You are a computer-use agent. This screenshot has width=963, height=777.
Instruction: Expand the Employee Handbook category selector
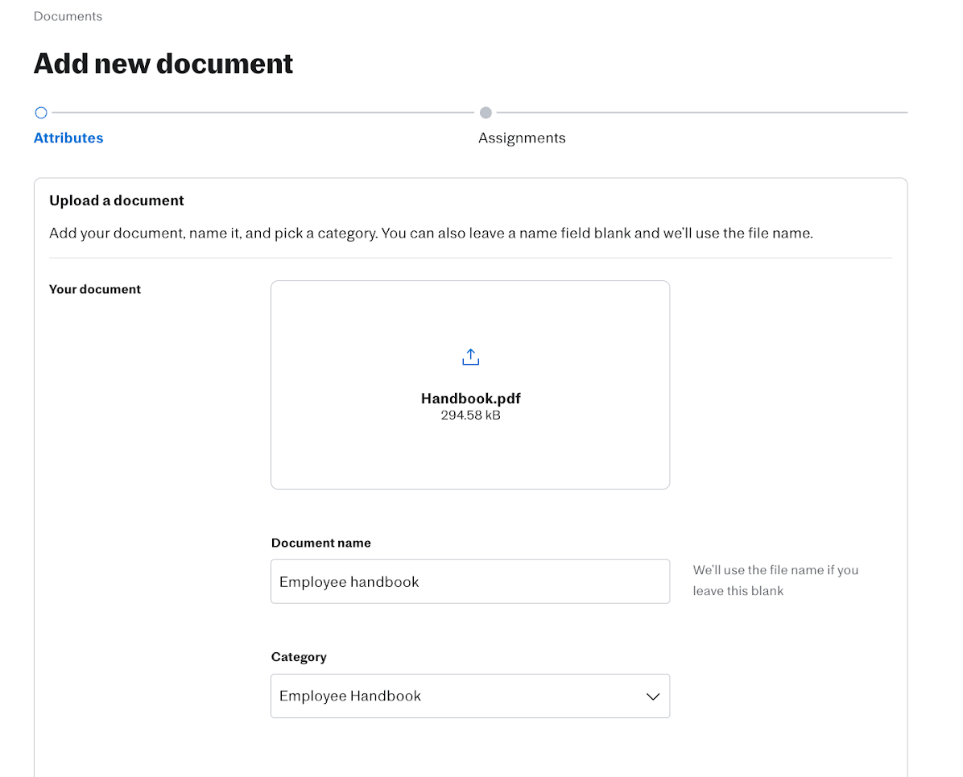click(x=470, y=696)
